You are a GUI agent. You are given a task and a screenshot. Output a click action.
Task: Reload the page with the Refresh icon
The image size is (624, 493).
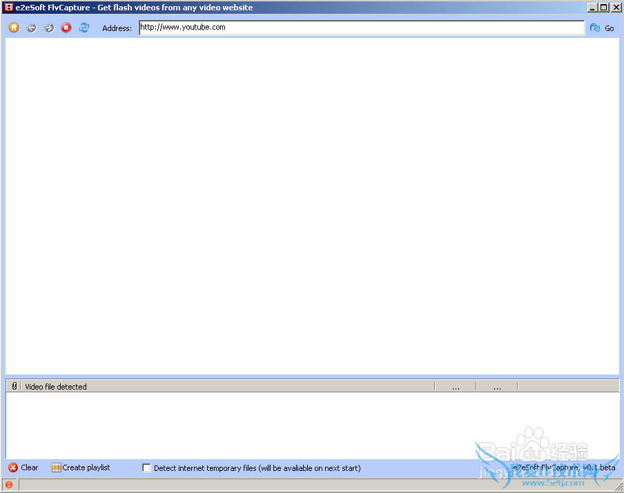84,28
